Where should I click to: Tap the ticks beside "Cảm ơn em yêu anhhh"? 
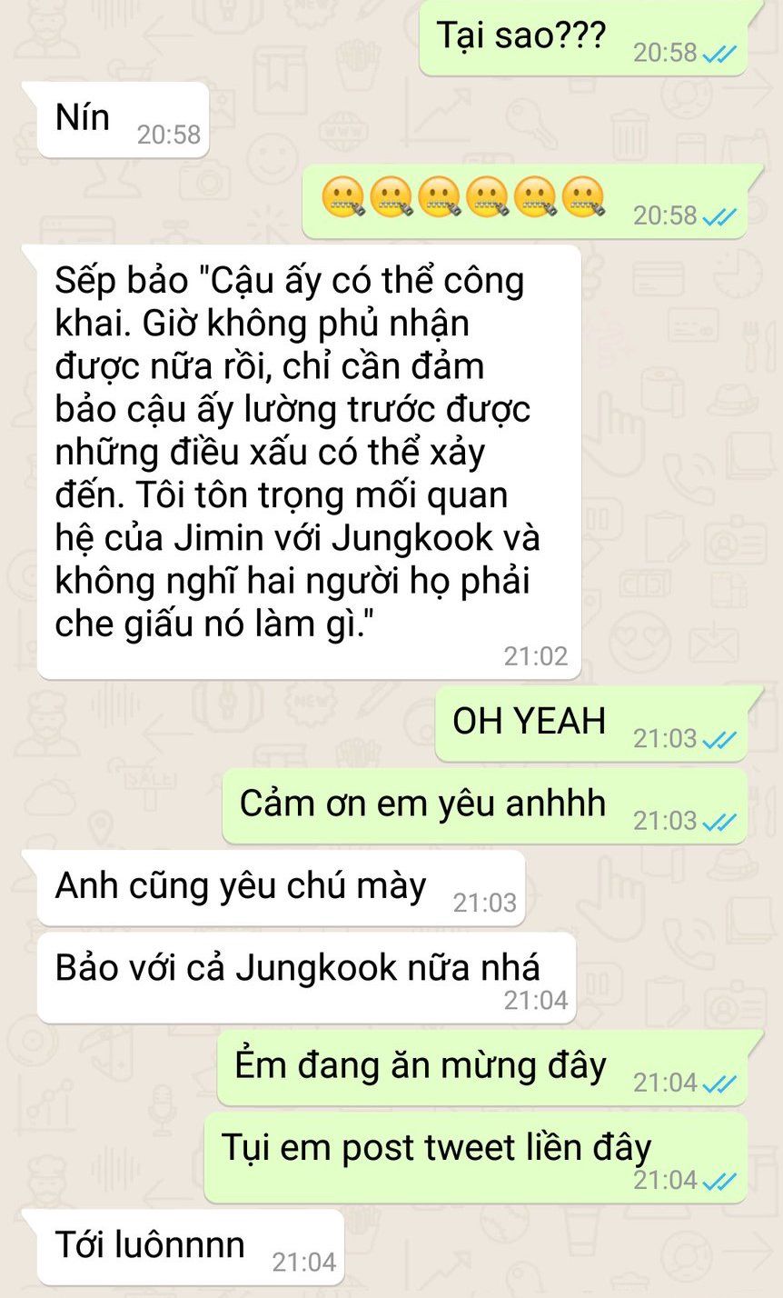pyautogui.click(x=719, y=823)
